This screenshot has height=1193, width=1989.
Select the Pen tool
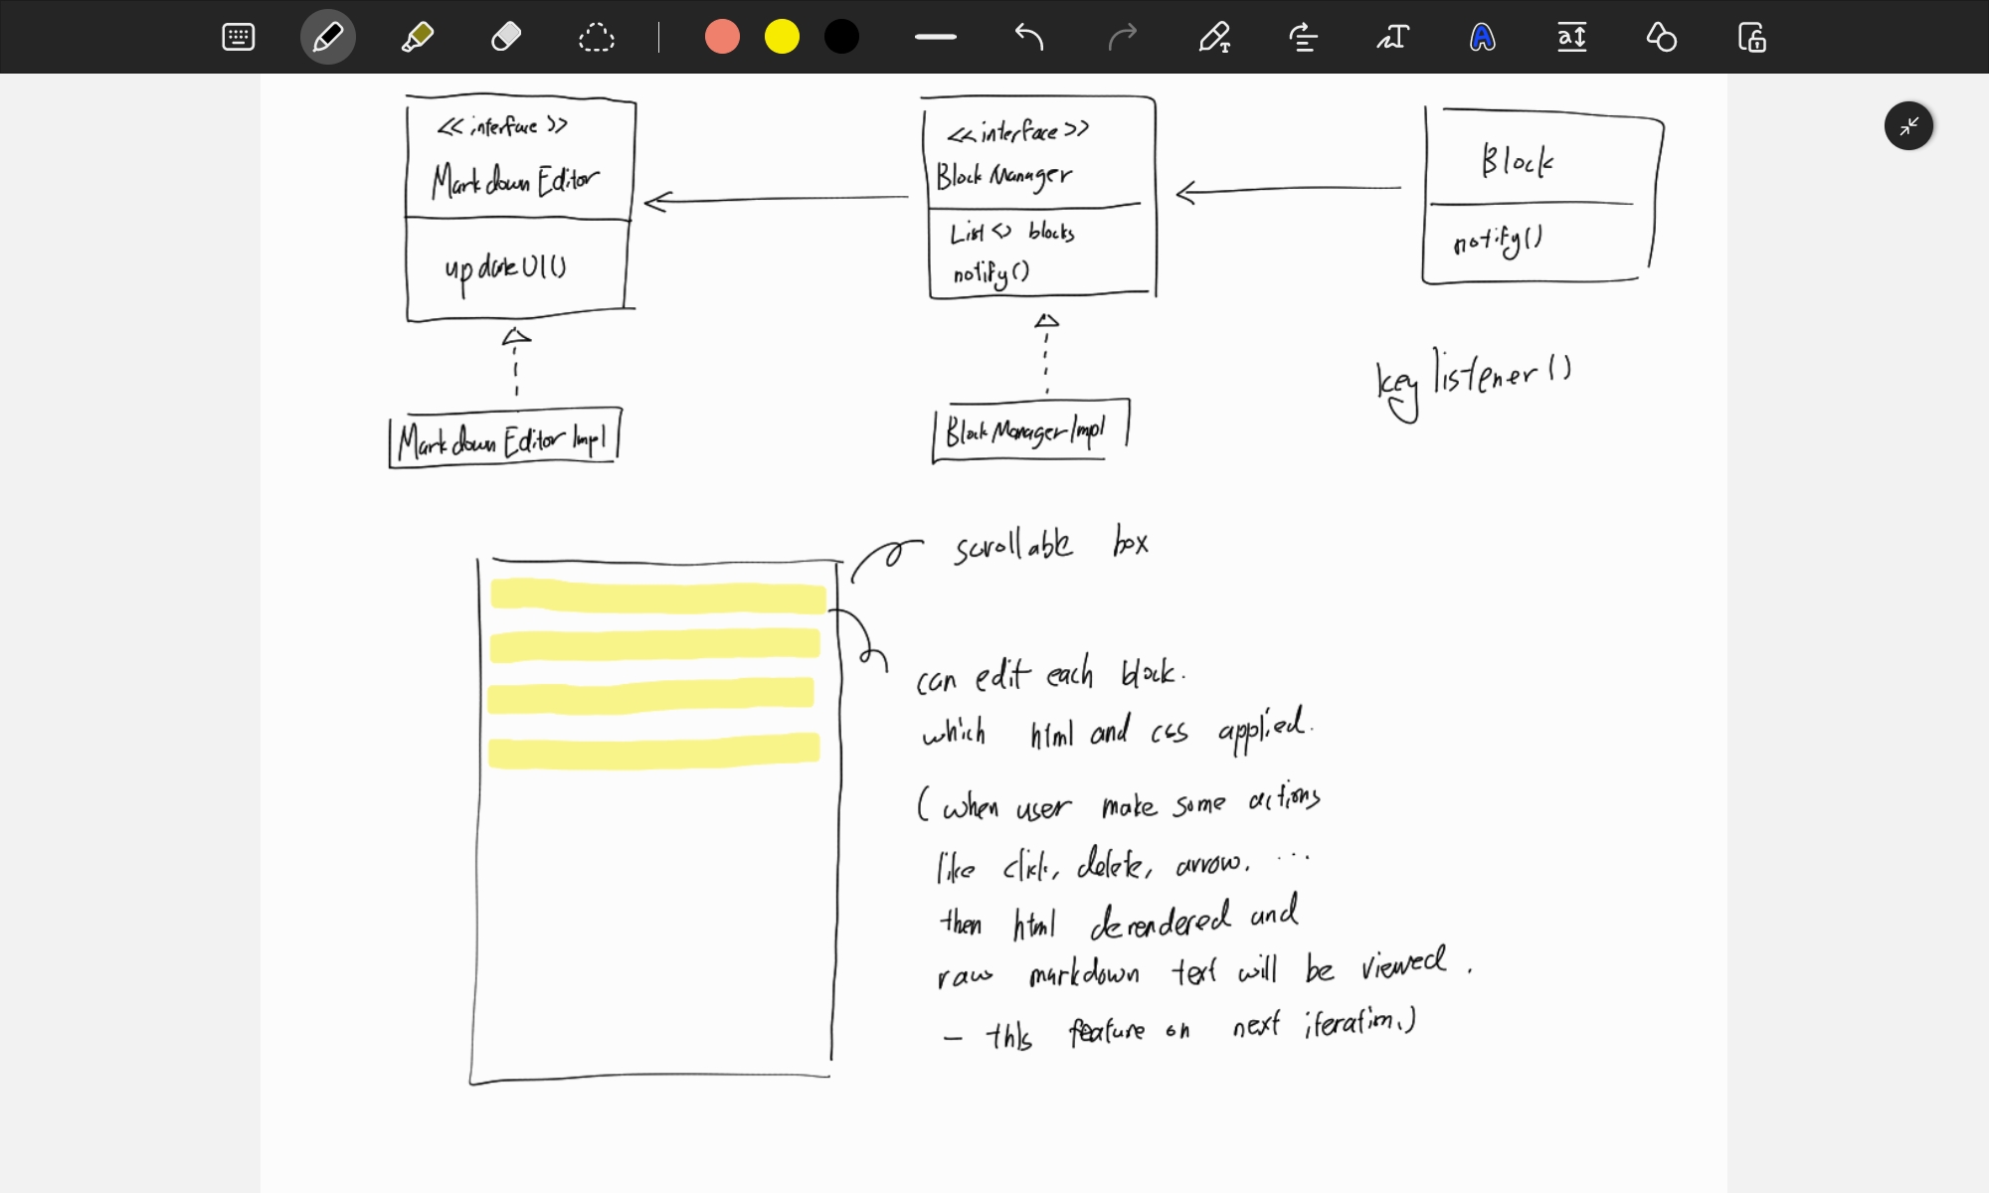click(328, 38)
